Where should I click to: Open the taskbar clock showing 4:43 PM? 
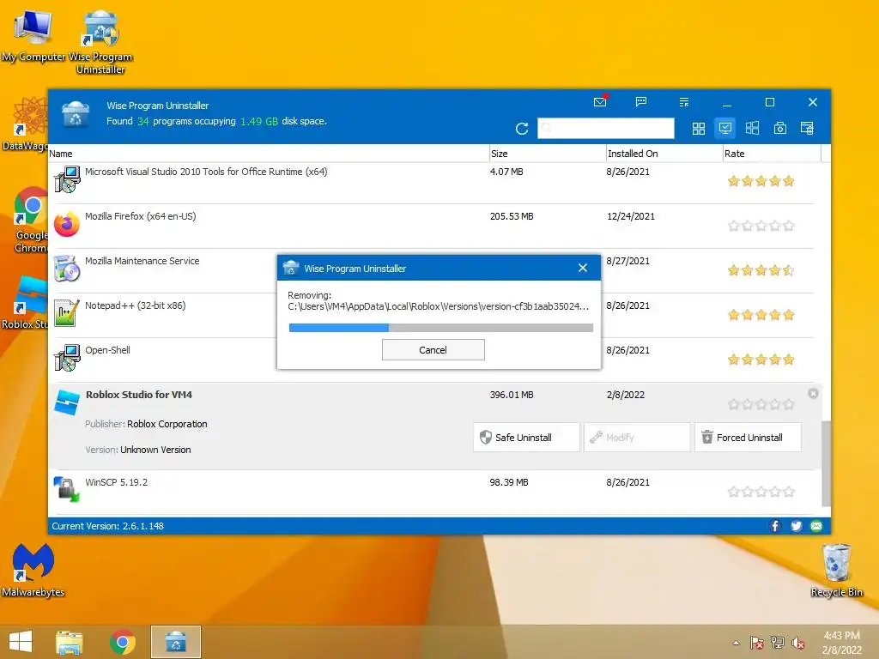pos(841,643)
